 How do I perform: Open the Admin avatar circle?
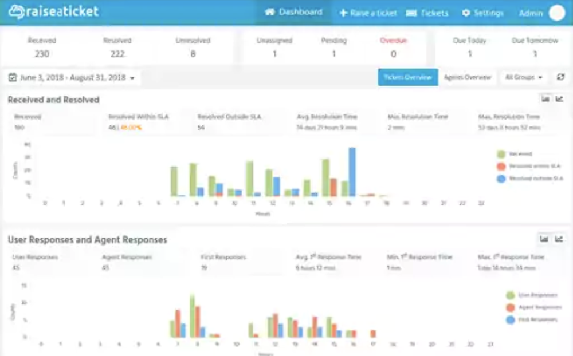(557, 13)
